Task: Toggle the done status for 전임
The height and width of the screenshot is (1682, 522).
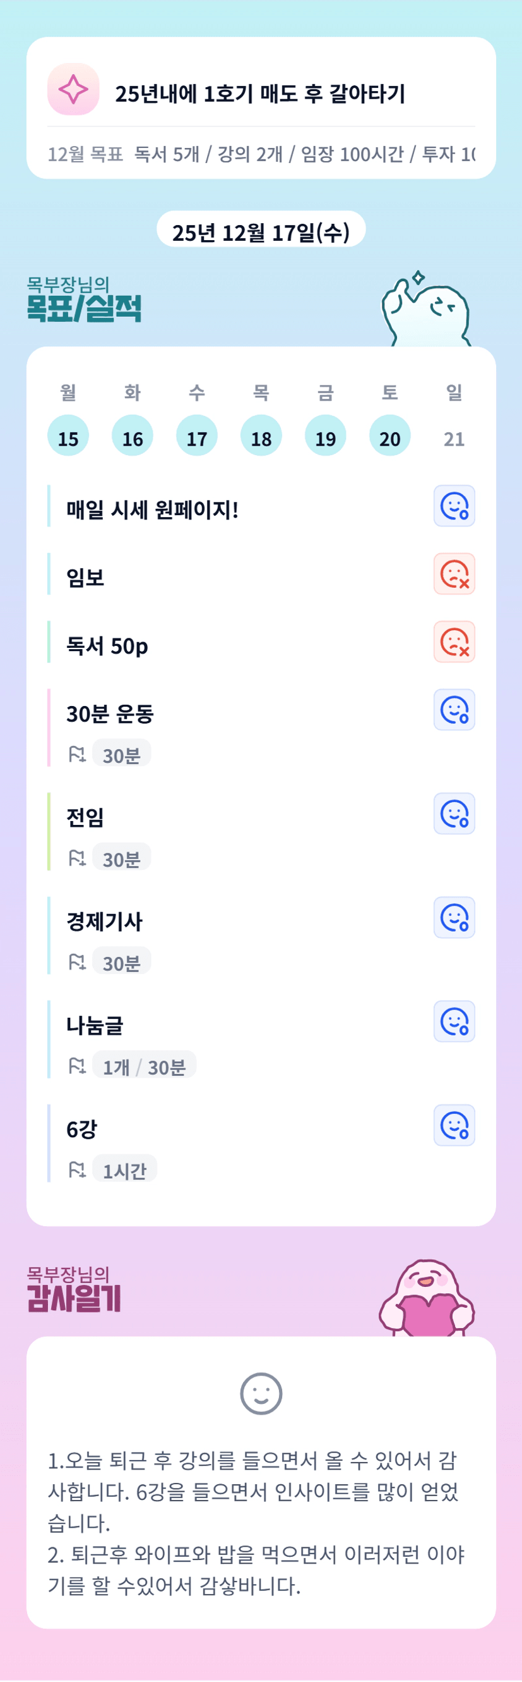Action: coord(454,814)
